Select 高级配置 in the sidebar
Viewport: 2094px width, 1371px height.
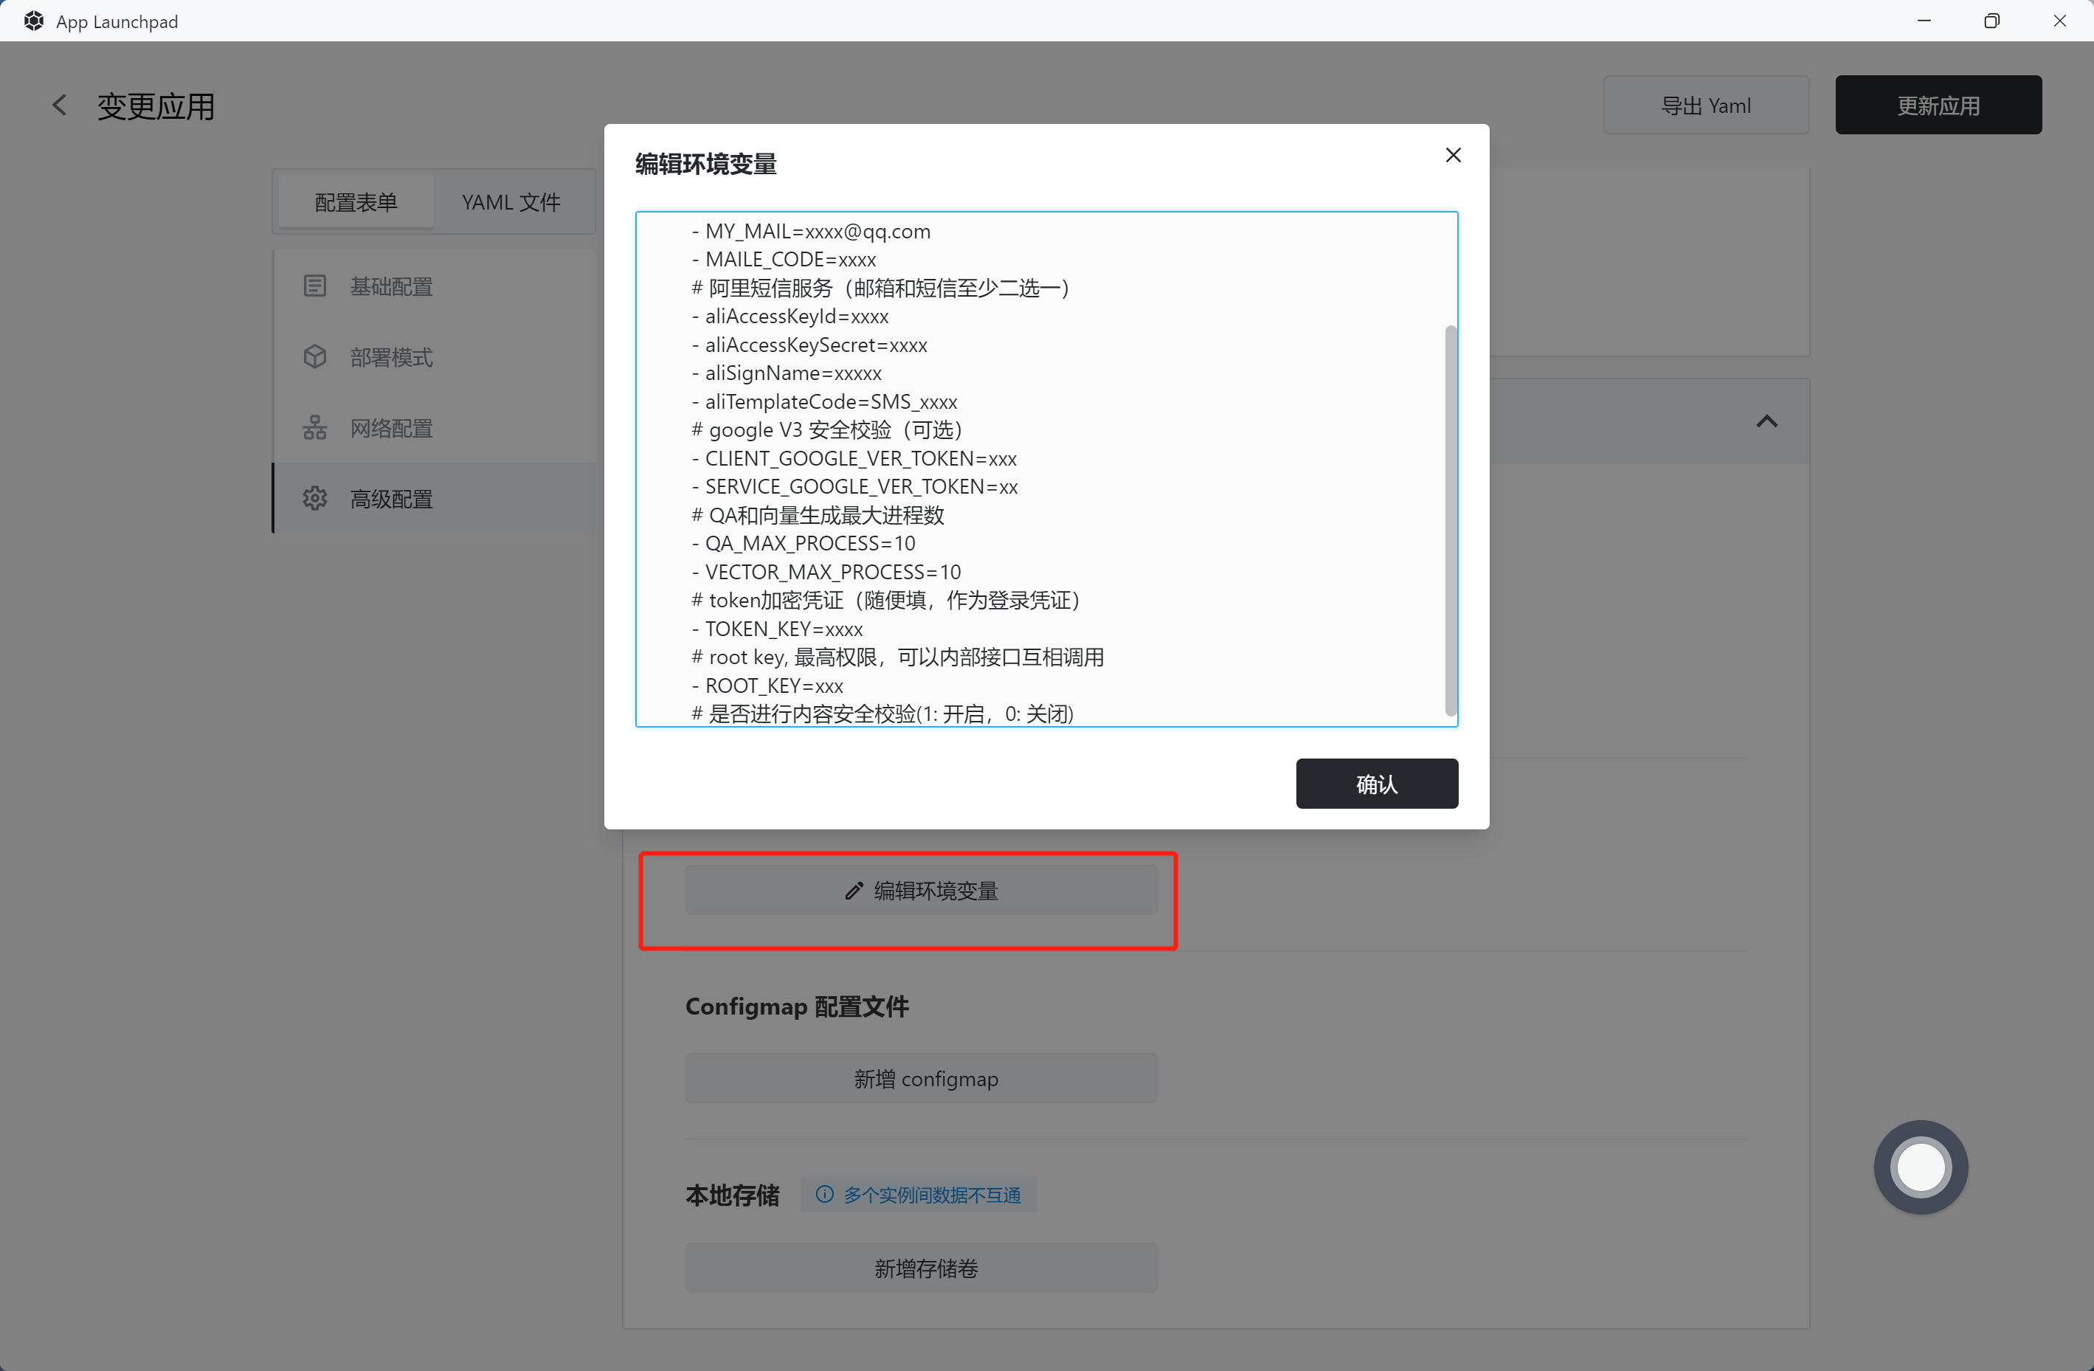[x=435, y=499]
